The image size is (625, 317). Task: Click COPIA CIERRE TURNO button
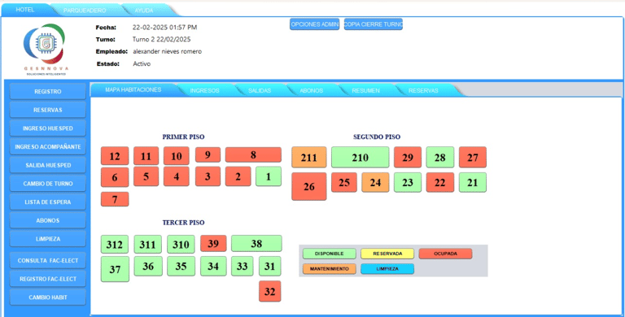pyautogui.click(x=374, y=24)
